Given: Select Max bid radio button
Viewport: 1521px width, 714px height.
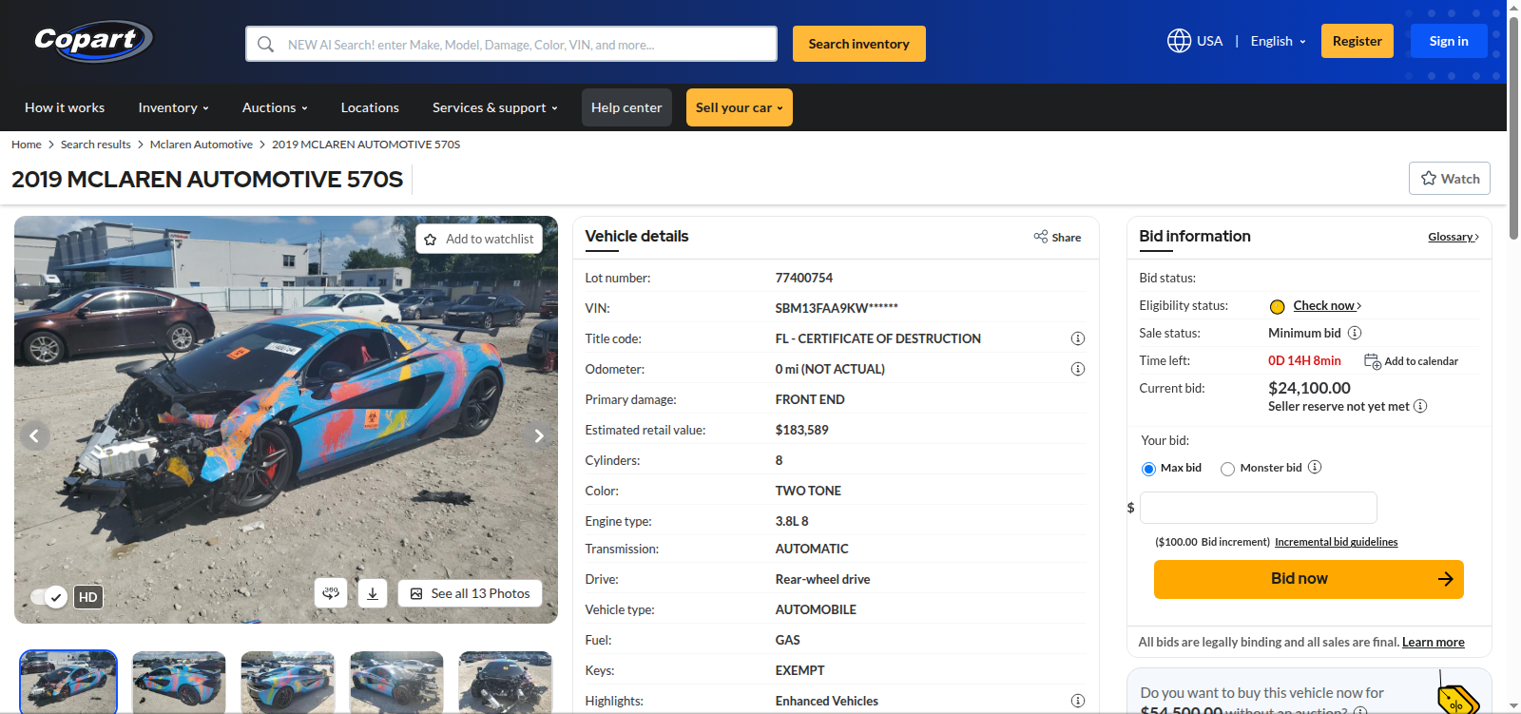Looking at the screenshot, I should point(1148,469).
